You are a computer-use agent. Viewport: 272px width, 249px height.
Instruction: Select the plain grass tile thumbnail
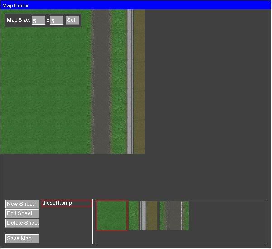click(x=112, y=216)
